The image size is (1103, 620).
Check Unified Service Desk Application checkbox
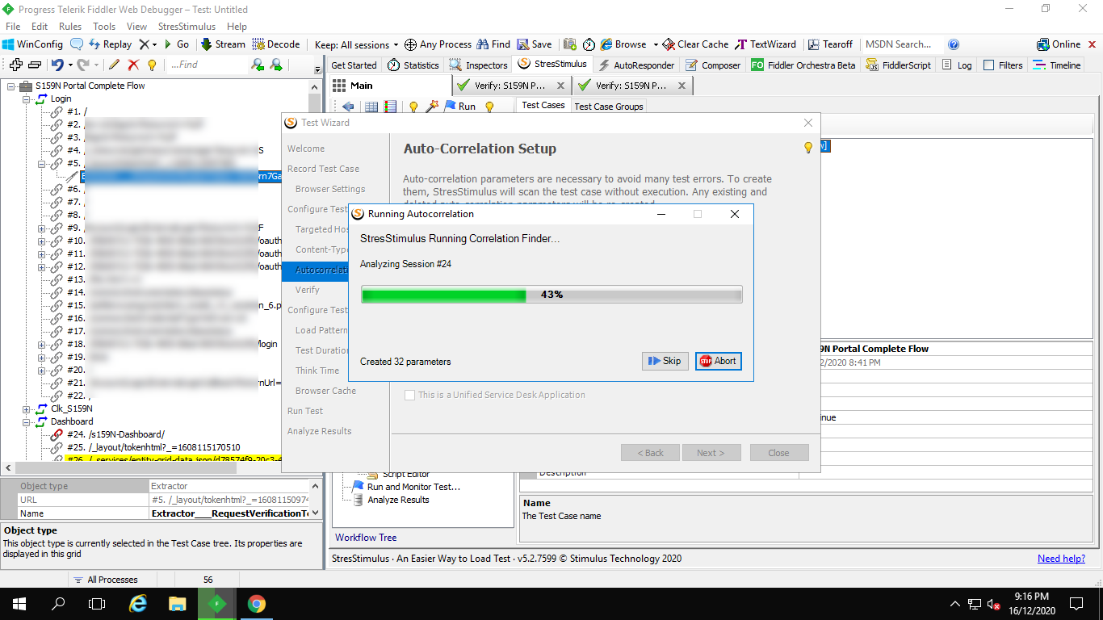(410, 395)
